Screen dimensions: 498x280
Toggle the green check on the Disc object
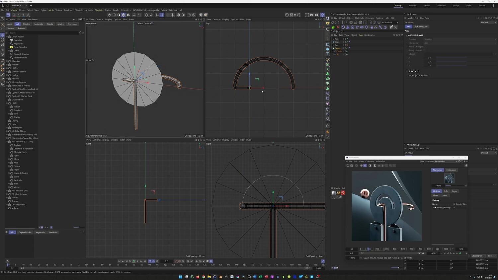(x=347, y=42)
